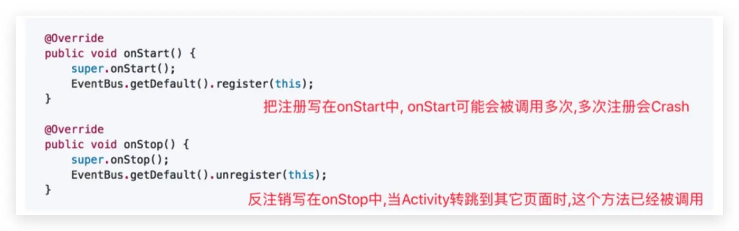Click the first @Override annotation above onStart
The image size is (739, 231).
click(x=74, y=38)
